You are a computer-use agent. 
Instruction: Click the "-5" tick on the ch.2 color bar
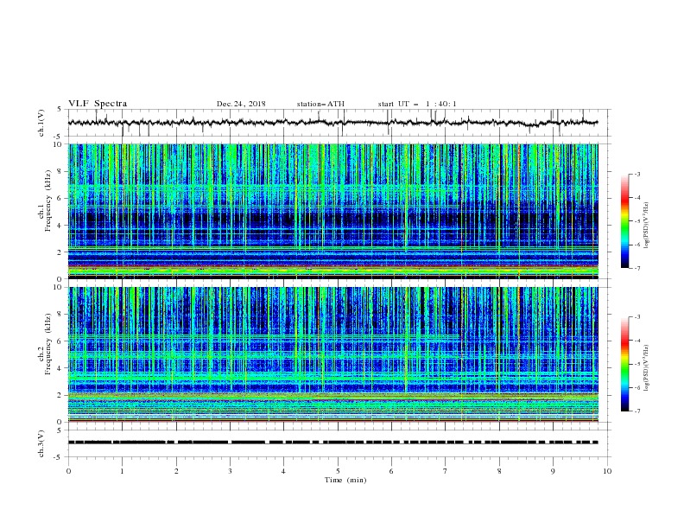[636, 364]
